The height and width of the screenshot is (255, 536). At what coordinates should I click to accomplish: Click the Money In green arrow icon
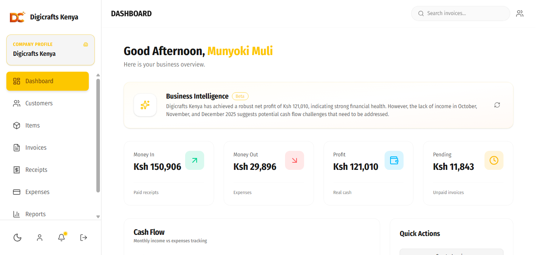195,160
